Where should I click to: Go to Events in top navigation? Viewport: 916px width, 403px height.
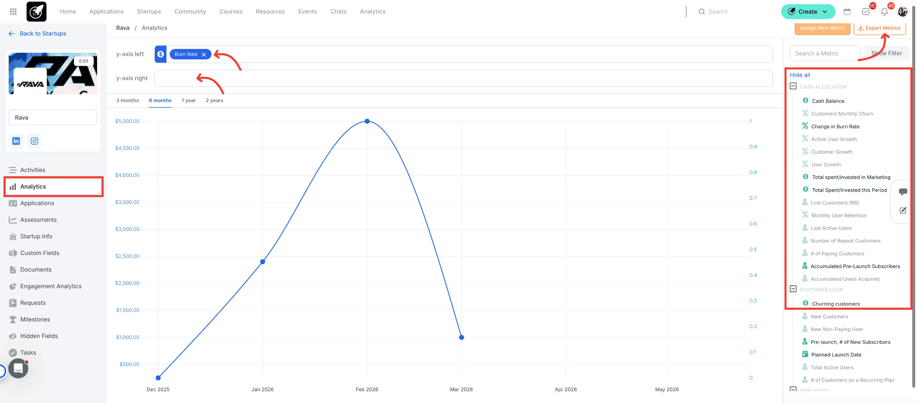tap(307, 11)
